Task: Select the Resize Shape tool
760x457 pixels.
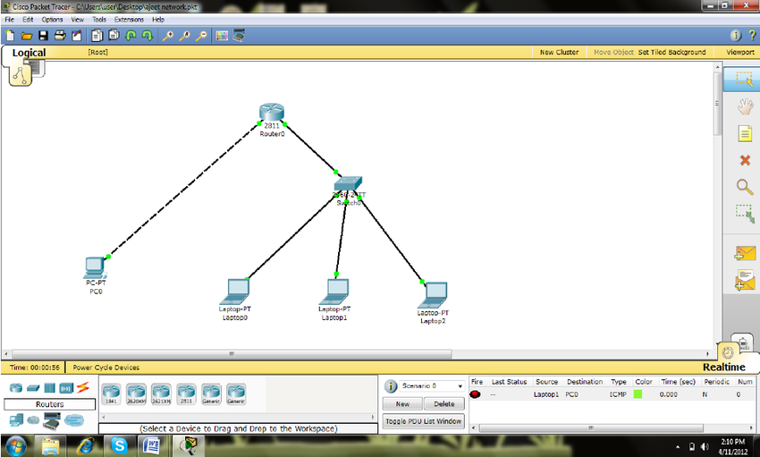Action: click(x=745, y=214)
